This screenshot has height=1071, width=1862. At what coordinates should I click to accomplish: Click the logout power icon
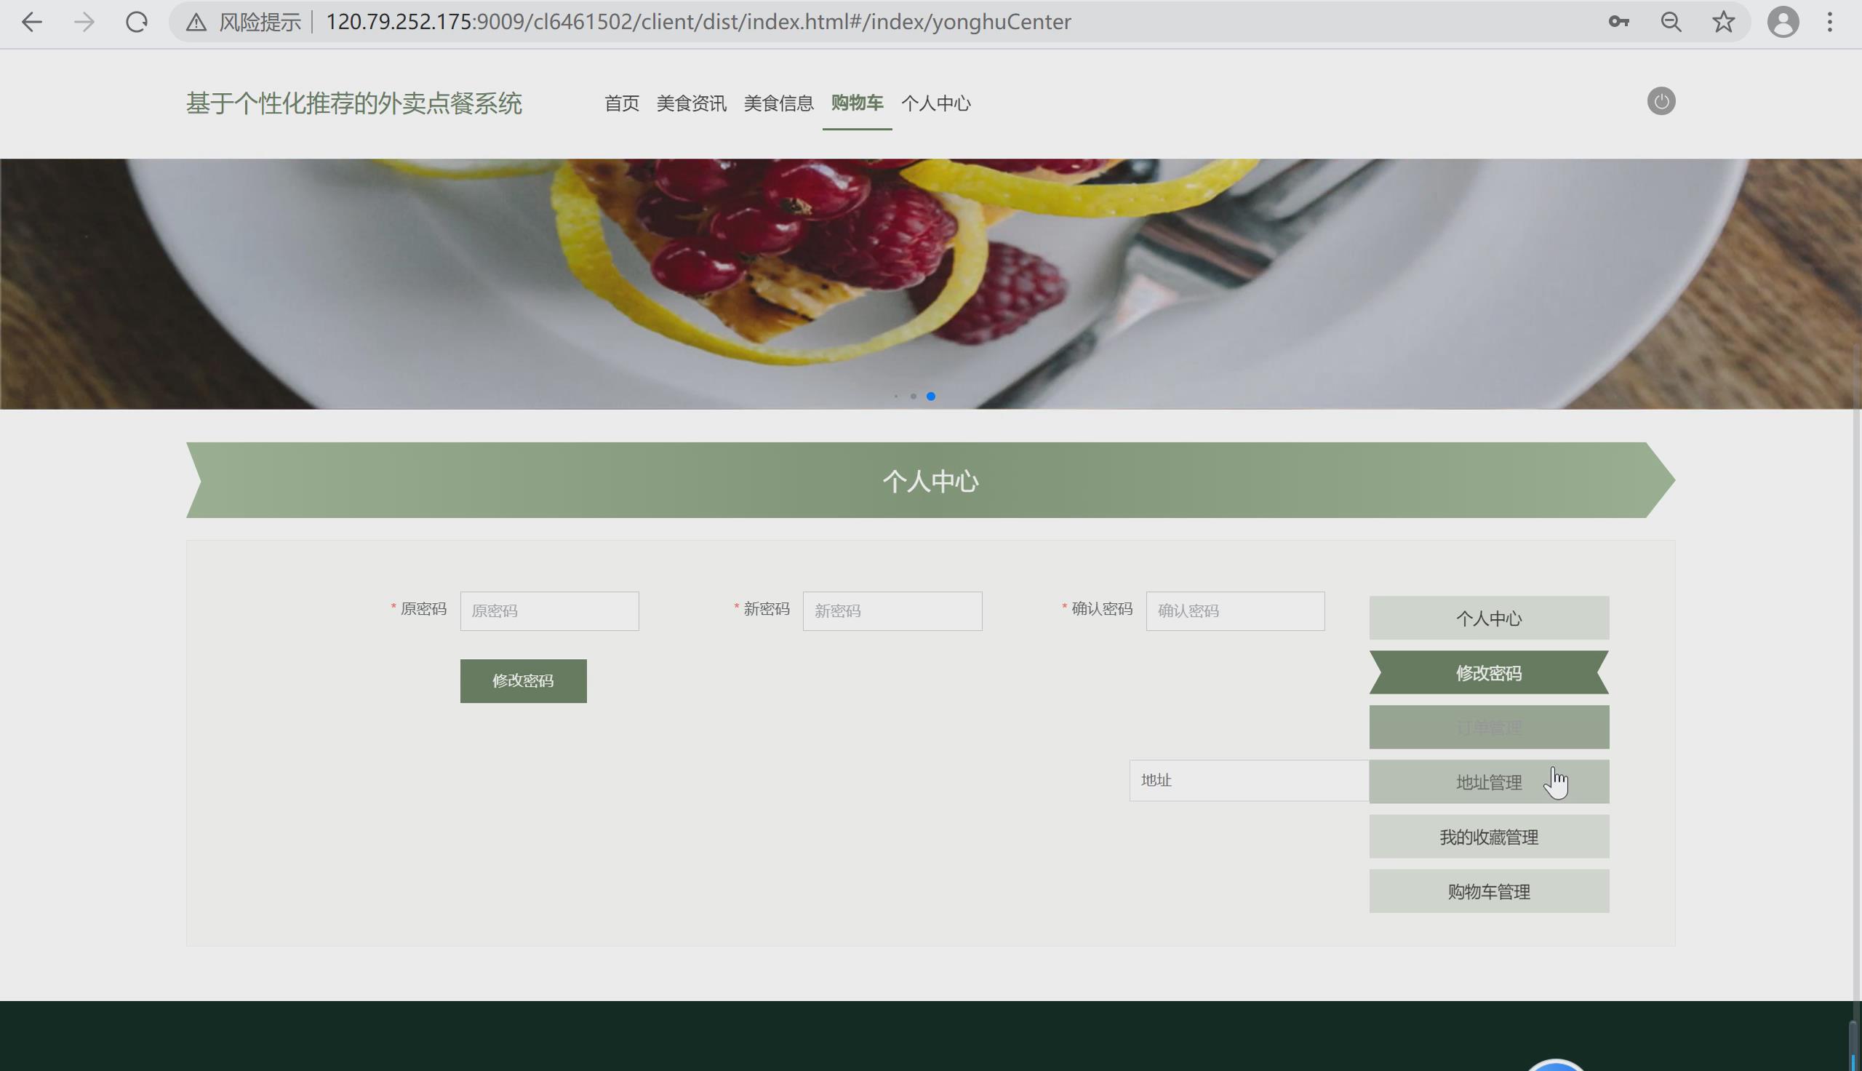click(1661, 101)
